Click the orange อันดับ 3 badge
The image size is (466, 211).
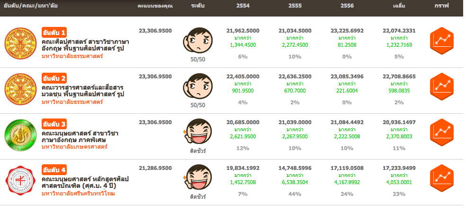[54, 124]
